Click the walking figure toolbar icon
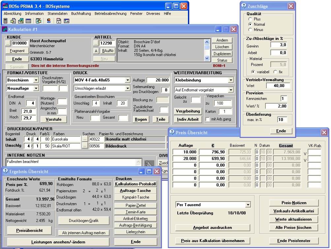 21,21
